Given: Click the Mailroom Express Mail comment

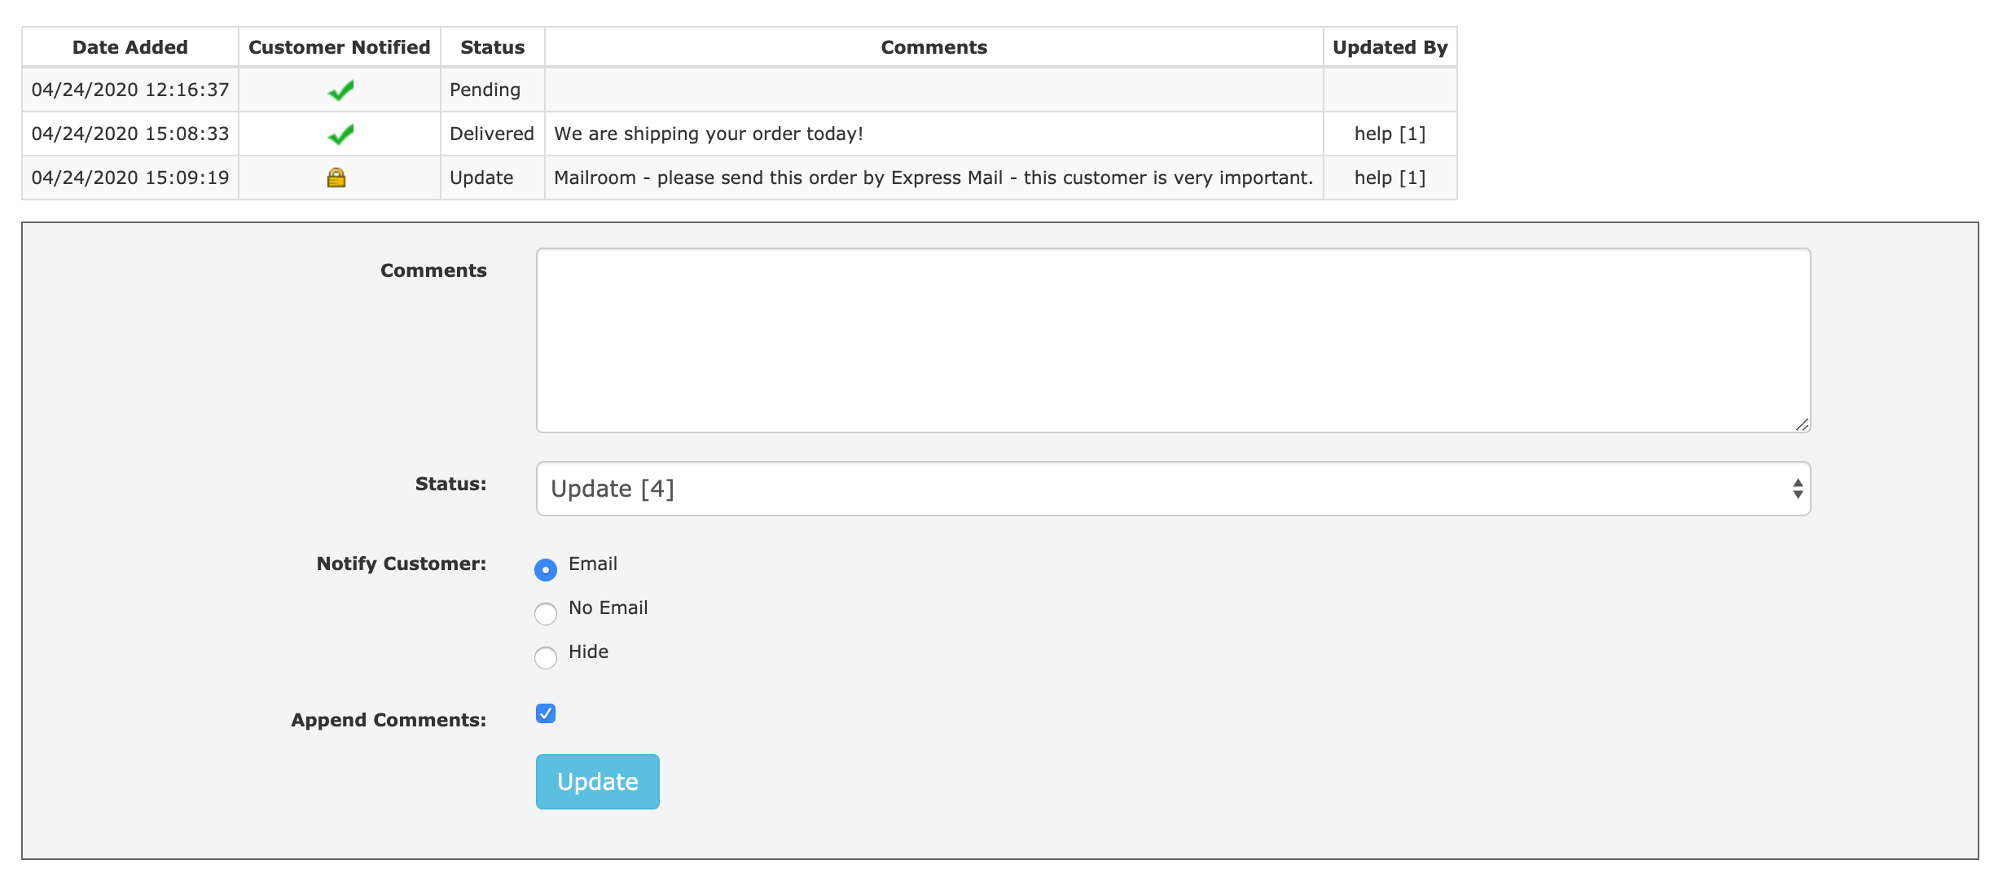Looking at the screenshot, I should tap(933, 178).
